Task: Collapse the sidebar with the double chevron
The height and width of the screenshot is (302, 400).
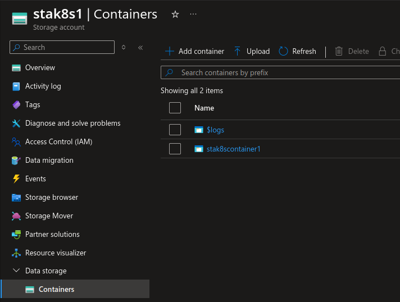Action: tap(140, 47)
